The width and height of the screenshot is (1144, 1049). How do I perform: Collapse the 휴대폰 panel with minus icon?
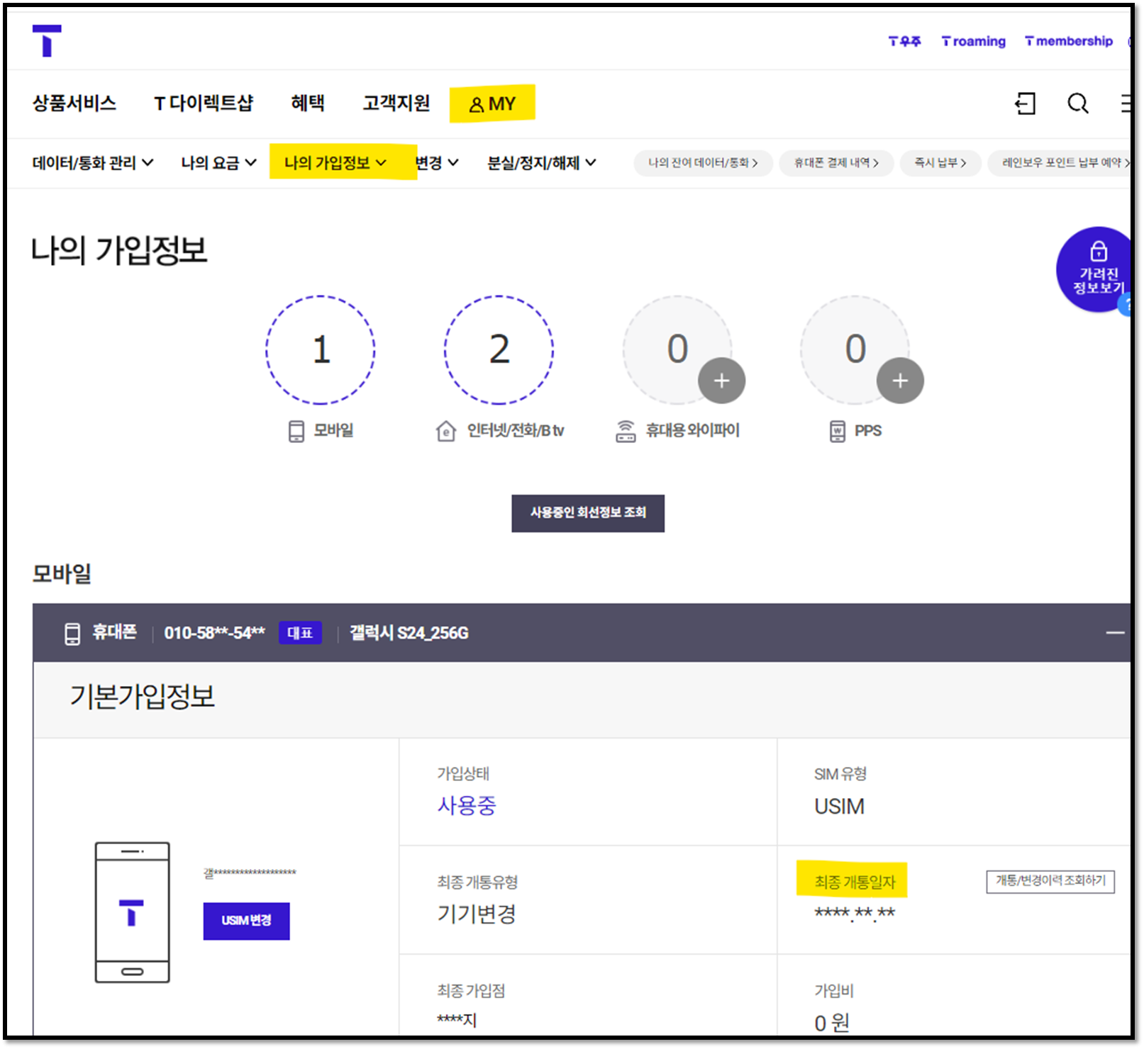1116,632
